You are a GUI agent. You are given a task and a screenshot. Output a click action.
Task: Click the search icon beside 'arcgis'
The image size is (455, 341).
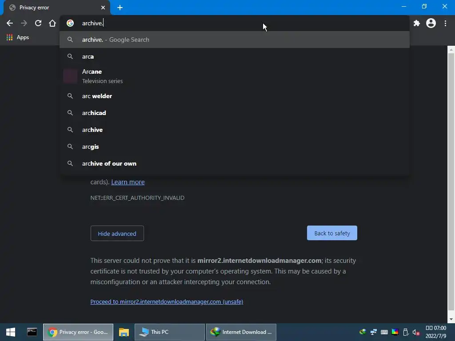(x=70, y=147)
